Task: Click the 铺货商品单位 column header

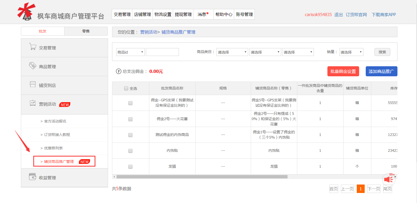Action: pos(357,88)
